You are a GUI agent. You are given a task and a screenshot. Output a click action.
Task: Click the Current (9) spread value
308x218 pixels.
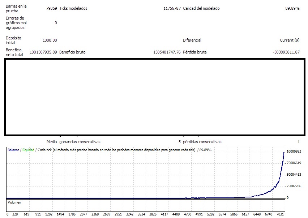(290, 40)
